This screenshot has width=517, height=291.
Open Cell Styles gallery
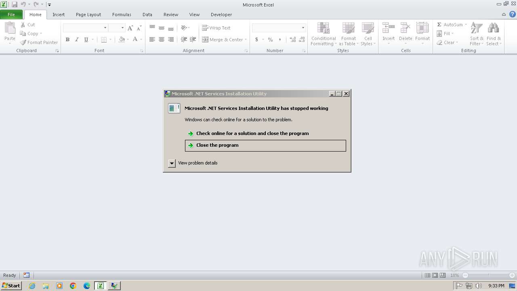(x=368, y=34)
